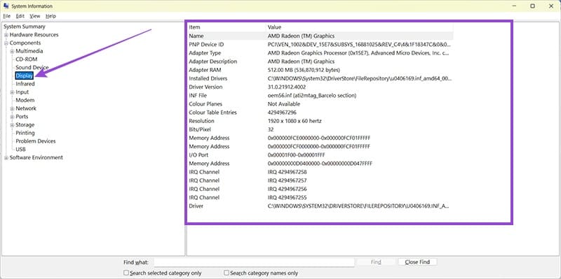Screen dimensions: 561x279
Task: Open the File menu
Action: coord(7,16)
